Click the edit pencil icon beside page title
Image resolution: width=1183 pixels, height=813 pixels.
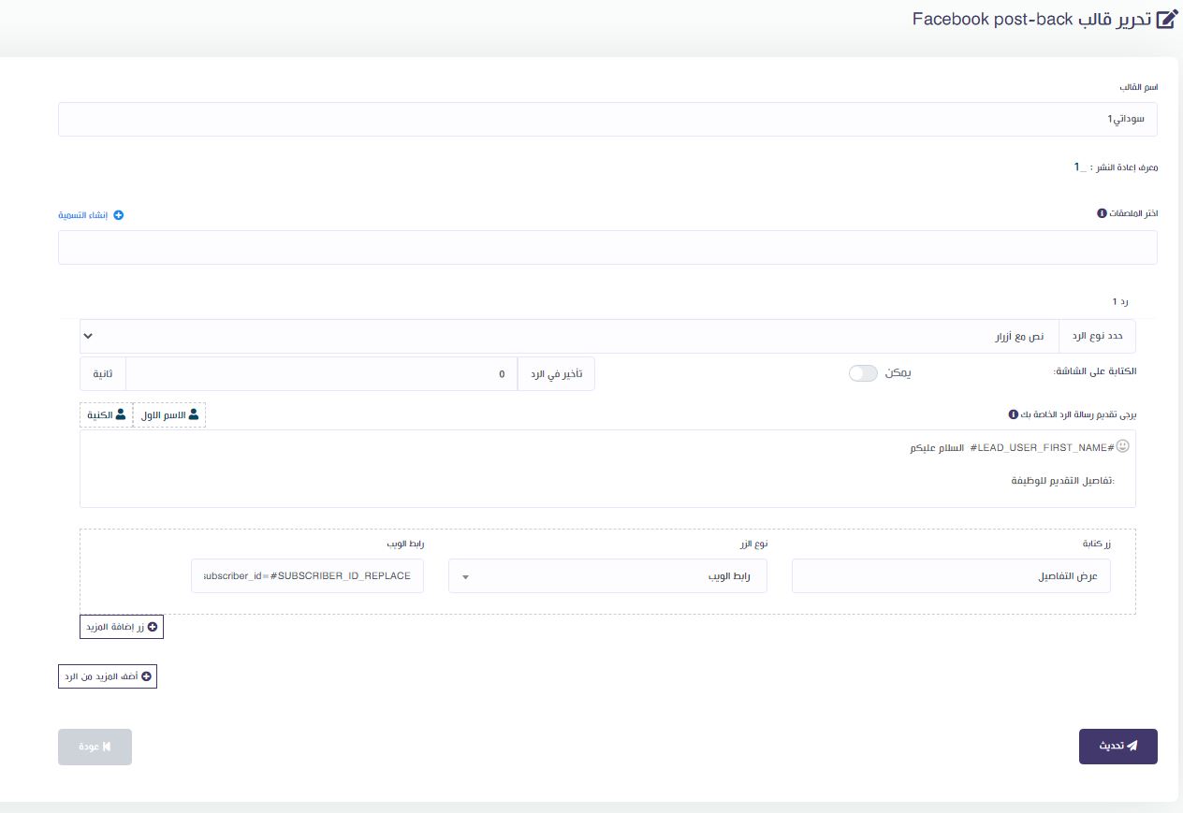click(x=1166, y=20)
